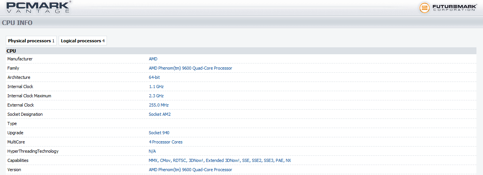
Task: Click the 64-bit architecture value
Action: [154, 77]
